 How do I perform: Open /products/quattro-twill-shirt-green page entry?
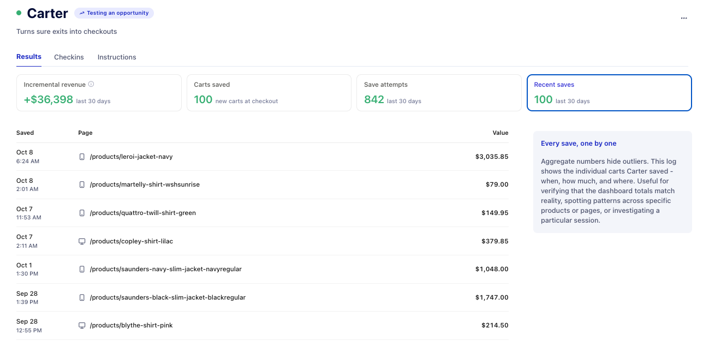coord(142,213)
